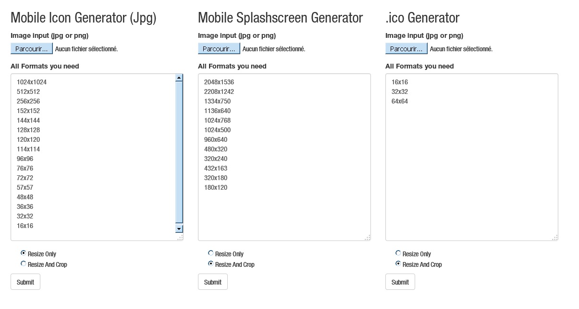Click the resize grip of Splashscreen formats box
This screenshot has width=579, height=309.
[368, 237]
